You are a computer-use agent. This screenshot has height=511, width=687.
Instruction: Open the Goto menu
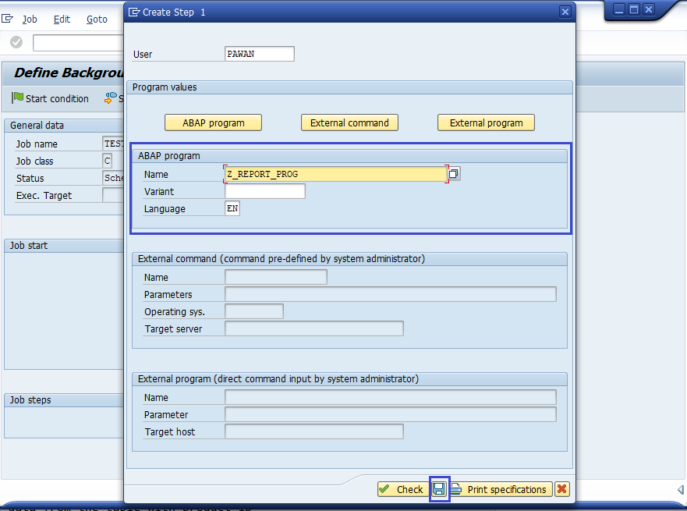pos(97,19)
